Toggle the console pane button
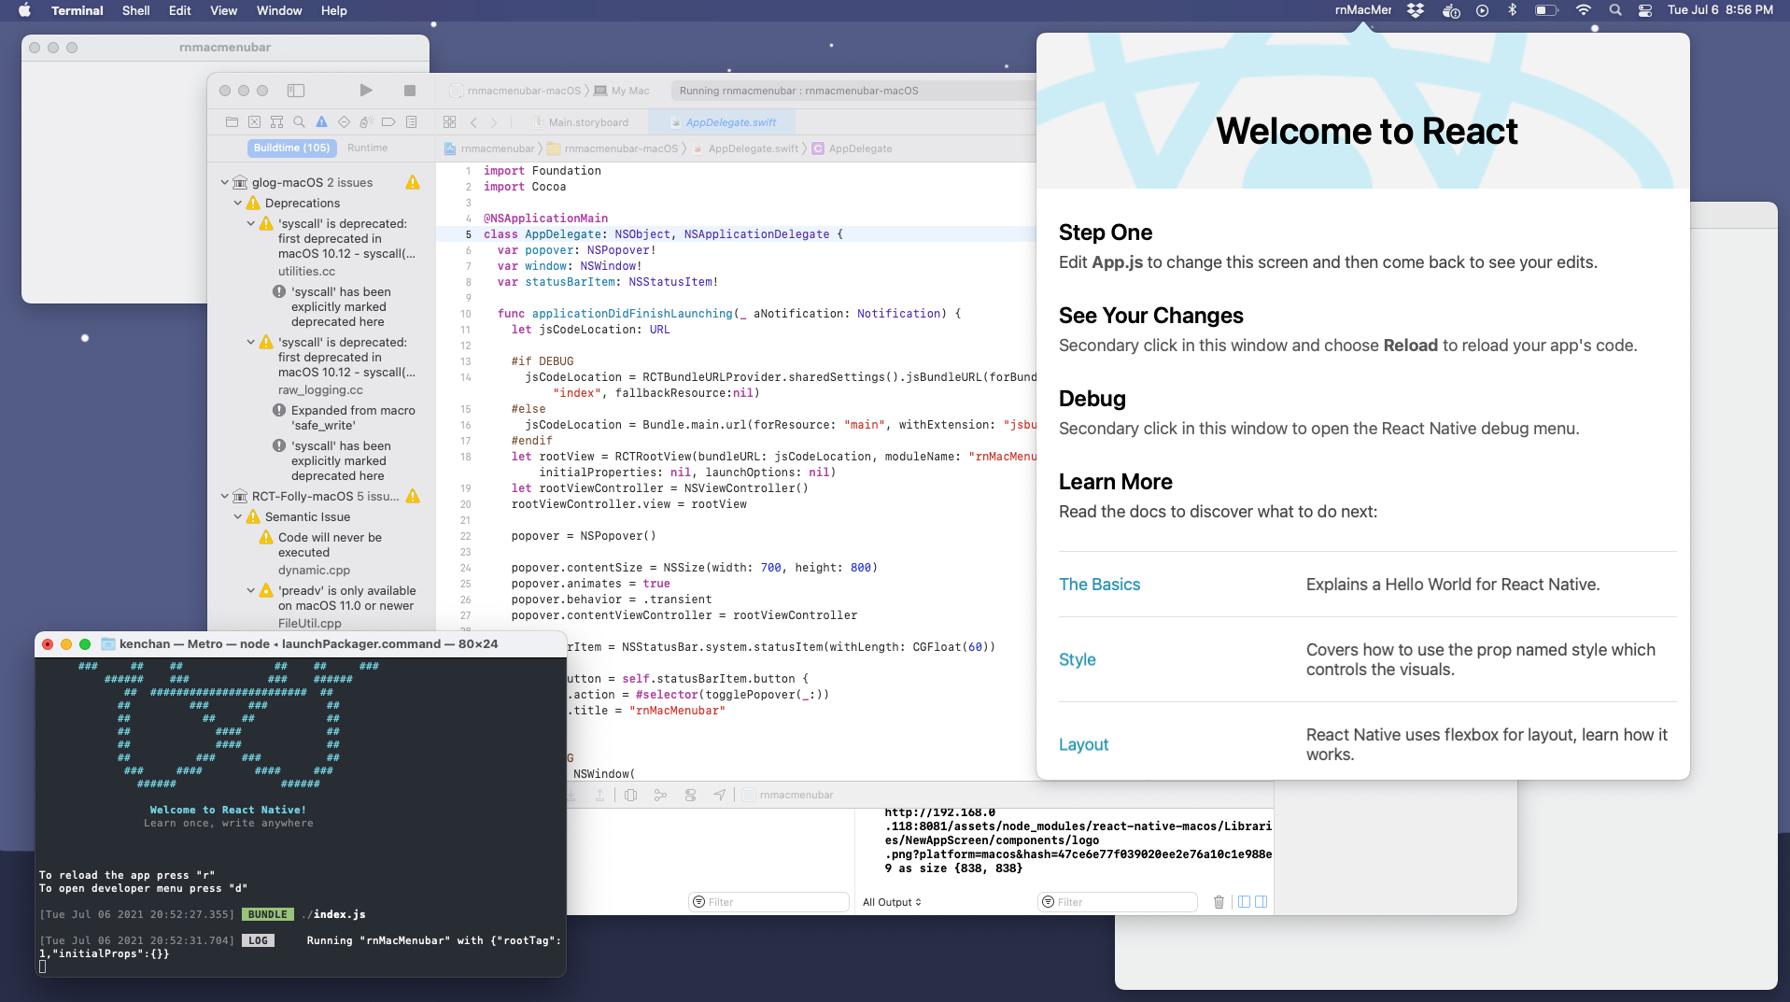The image size is (1790, 1002). [1261, 902]
